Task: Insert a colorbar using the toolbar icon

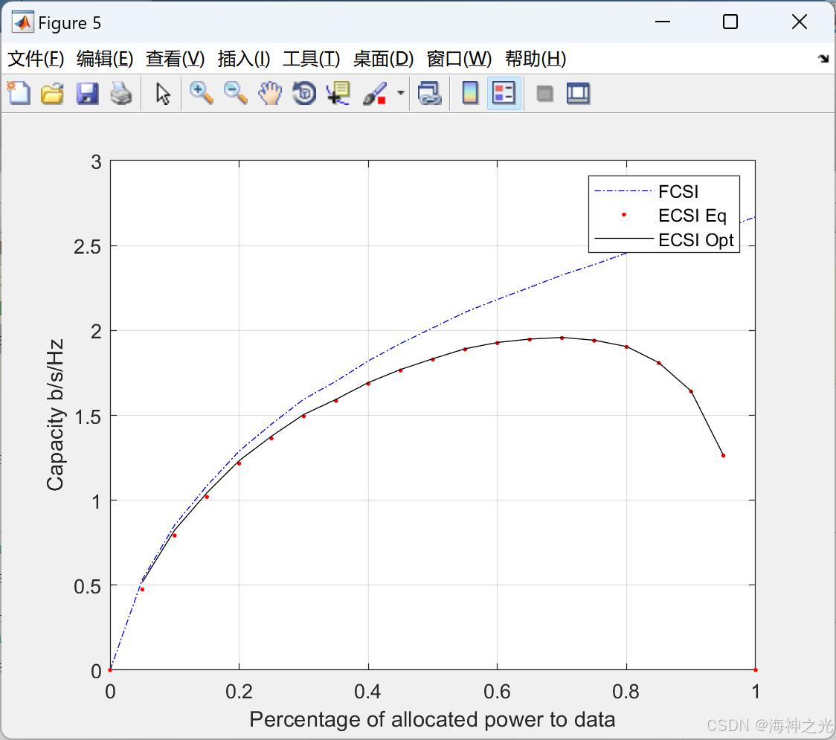Action: coord(470,93)
